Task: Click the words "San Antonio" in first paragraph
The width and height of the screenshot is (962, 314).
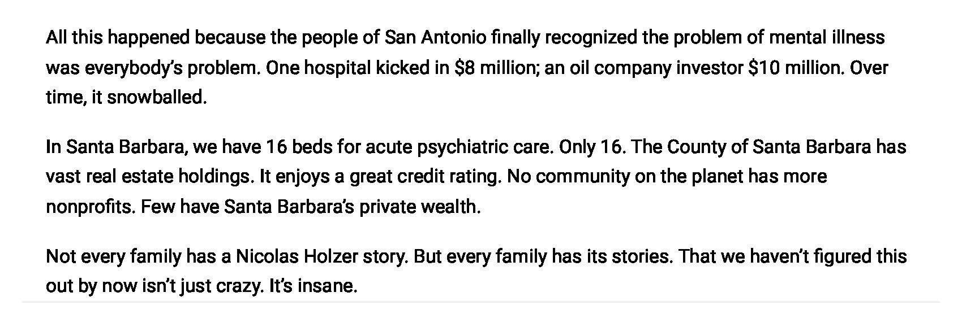Action: coord(435,38)
